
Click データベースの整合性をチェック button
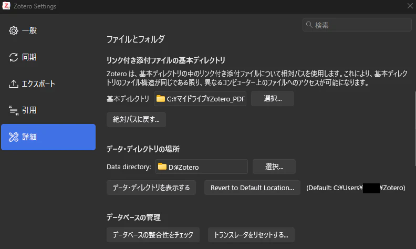click(153, 235)
